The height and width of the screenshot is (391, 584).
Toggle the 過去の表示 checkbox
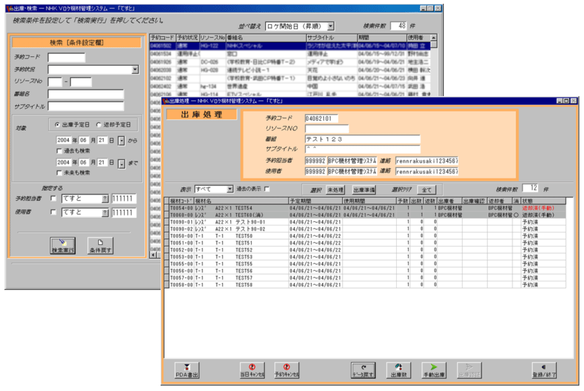(x=267, y=189)
